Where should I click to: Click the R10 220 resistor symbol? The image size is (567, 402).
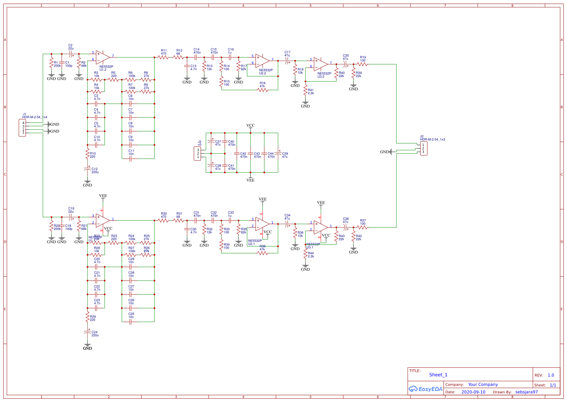(88, 155)
